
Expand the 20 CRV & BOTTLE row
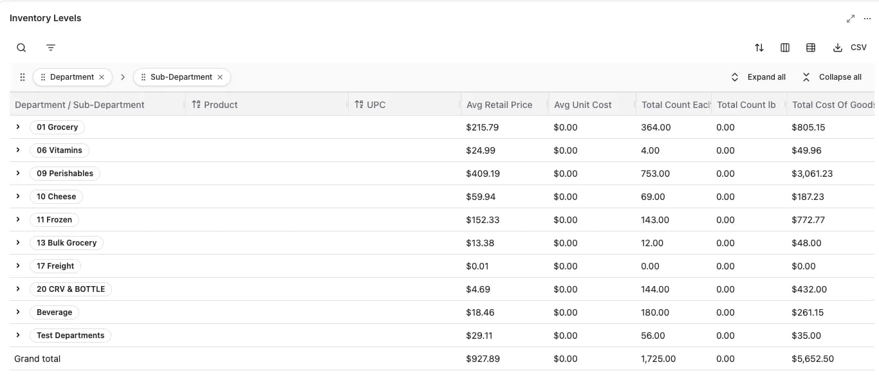point(18,289)
